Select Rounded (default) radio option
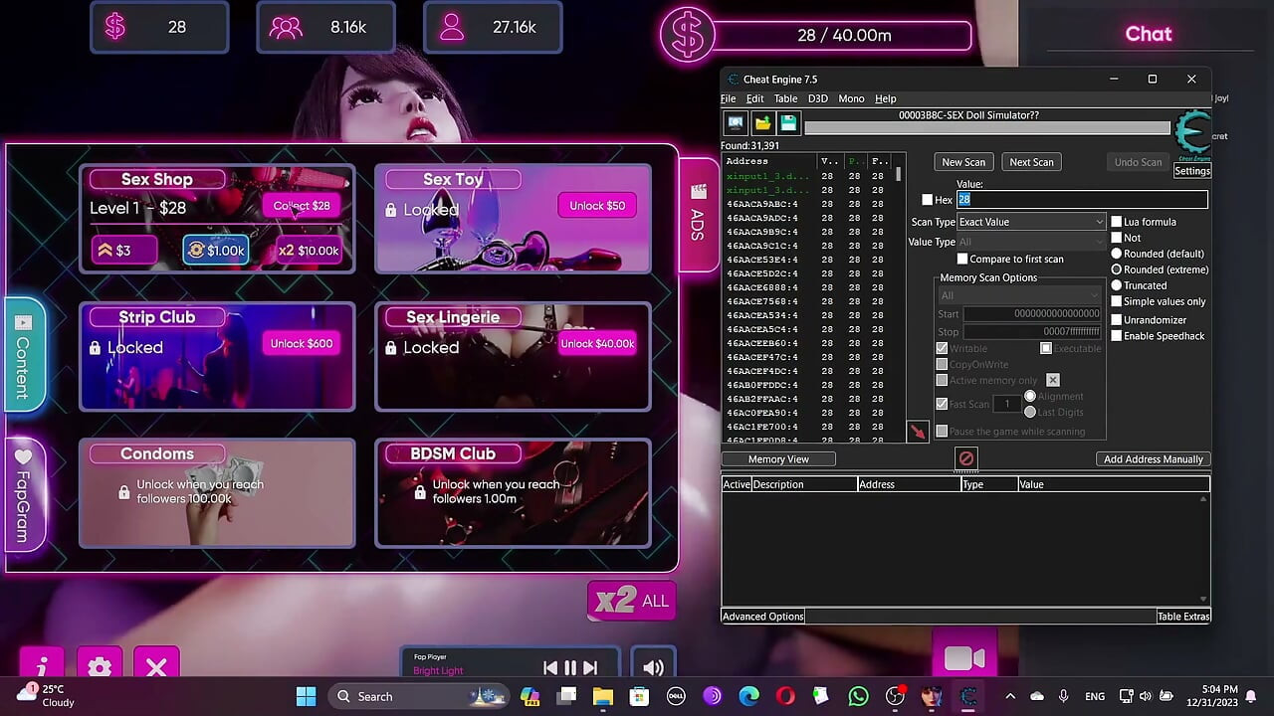This screenshot has width=1274, height=716. coord(1117,254)
